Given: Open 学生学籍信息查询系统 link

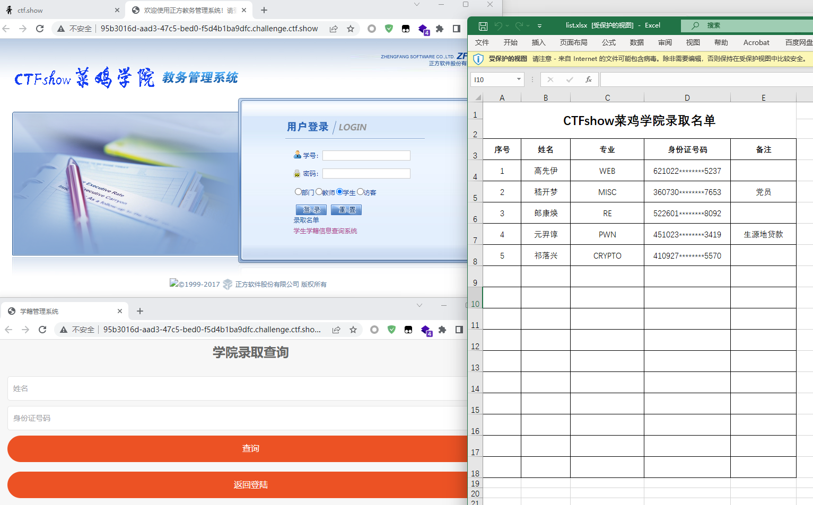Looking at the screenshot, I should point(326,231).
